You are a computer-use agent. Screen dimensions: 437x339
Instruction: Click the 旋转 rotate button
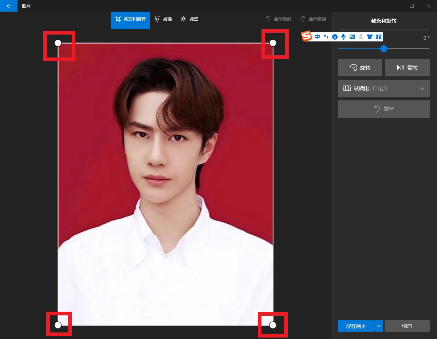[x=360, y=68]
